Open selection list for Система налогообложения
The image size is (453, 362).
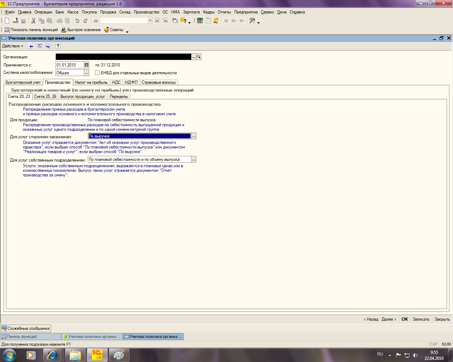86,73
